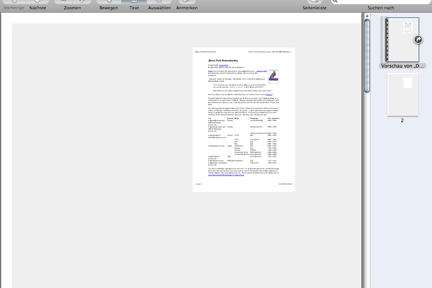Click the book cover image in document
The height and width of the screenshot is (288, 432).
pos(274,77)
